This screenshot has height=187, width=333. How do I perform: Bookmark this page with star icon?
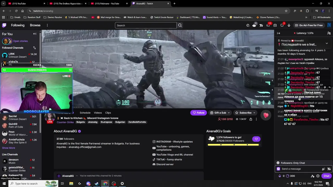[x=286, y=11]
